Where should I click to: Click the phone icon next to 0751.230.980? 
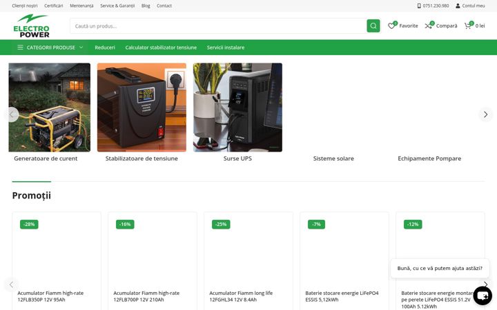tap(419, 6)
